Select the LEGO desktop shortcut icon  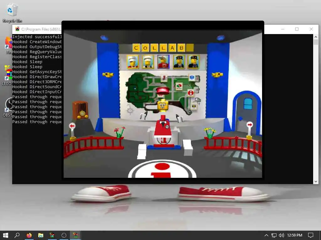point(7,75)
